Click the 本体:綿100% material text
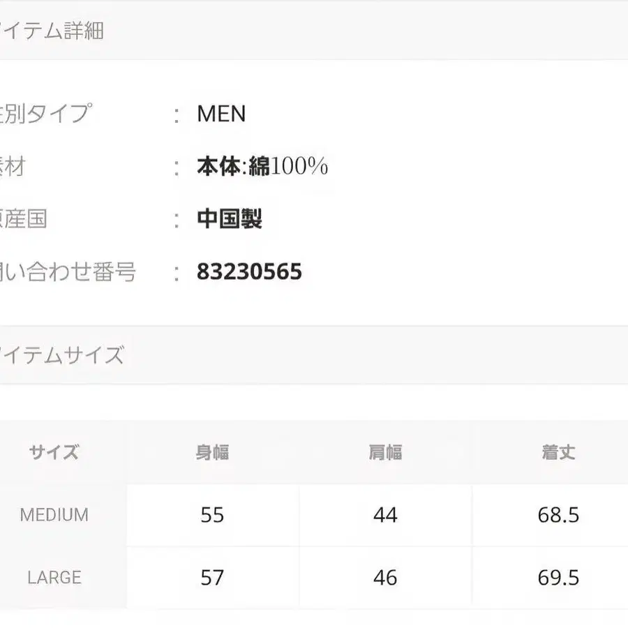Viewport: 628px width, 628px height. [262, 167]
